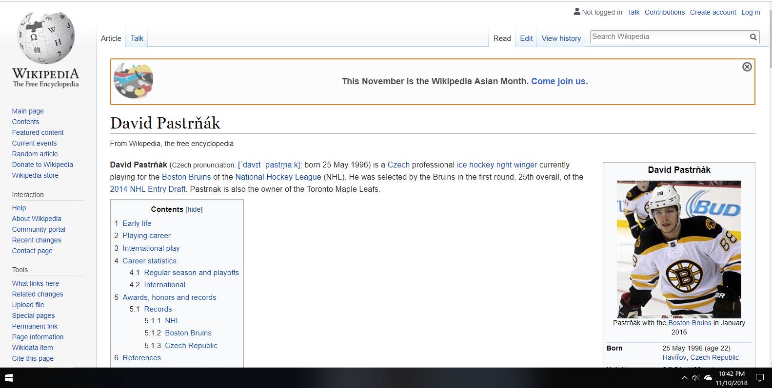Screen dimensions: 772x388
Task: Click What links here
Action: (x=36, y=283)
